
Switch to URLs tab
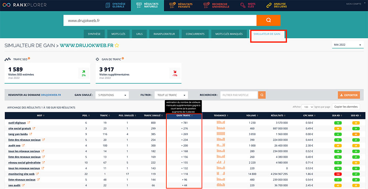(x=139, y=34)
